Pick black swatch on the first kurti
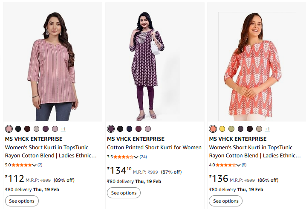 click(x=18, y=129)
